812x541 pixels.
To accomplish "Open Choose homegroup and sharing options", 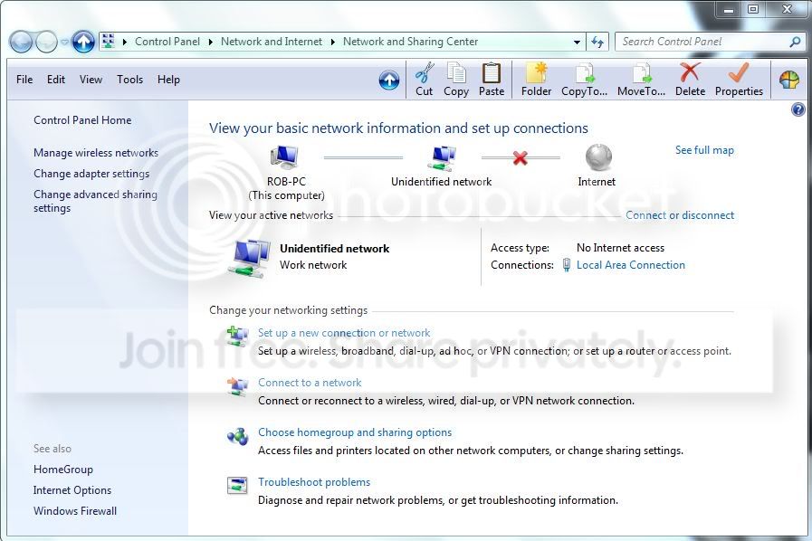I will (x=355, y=432).
